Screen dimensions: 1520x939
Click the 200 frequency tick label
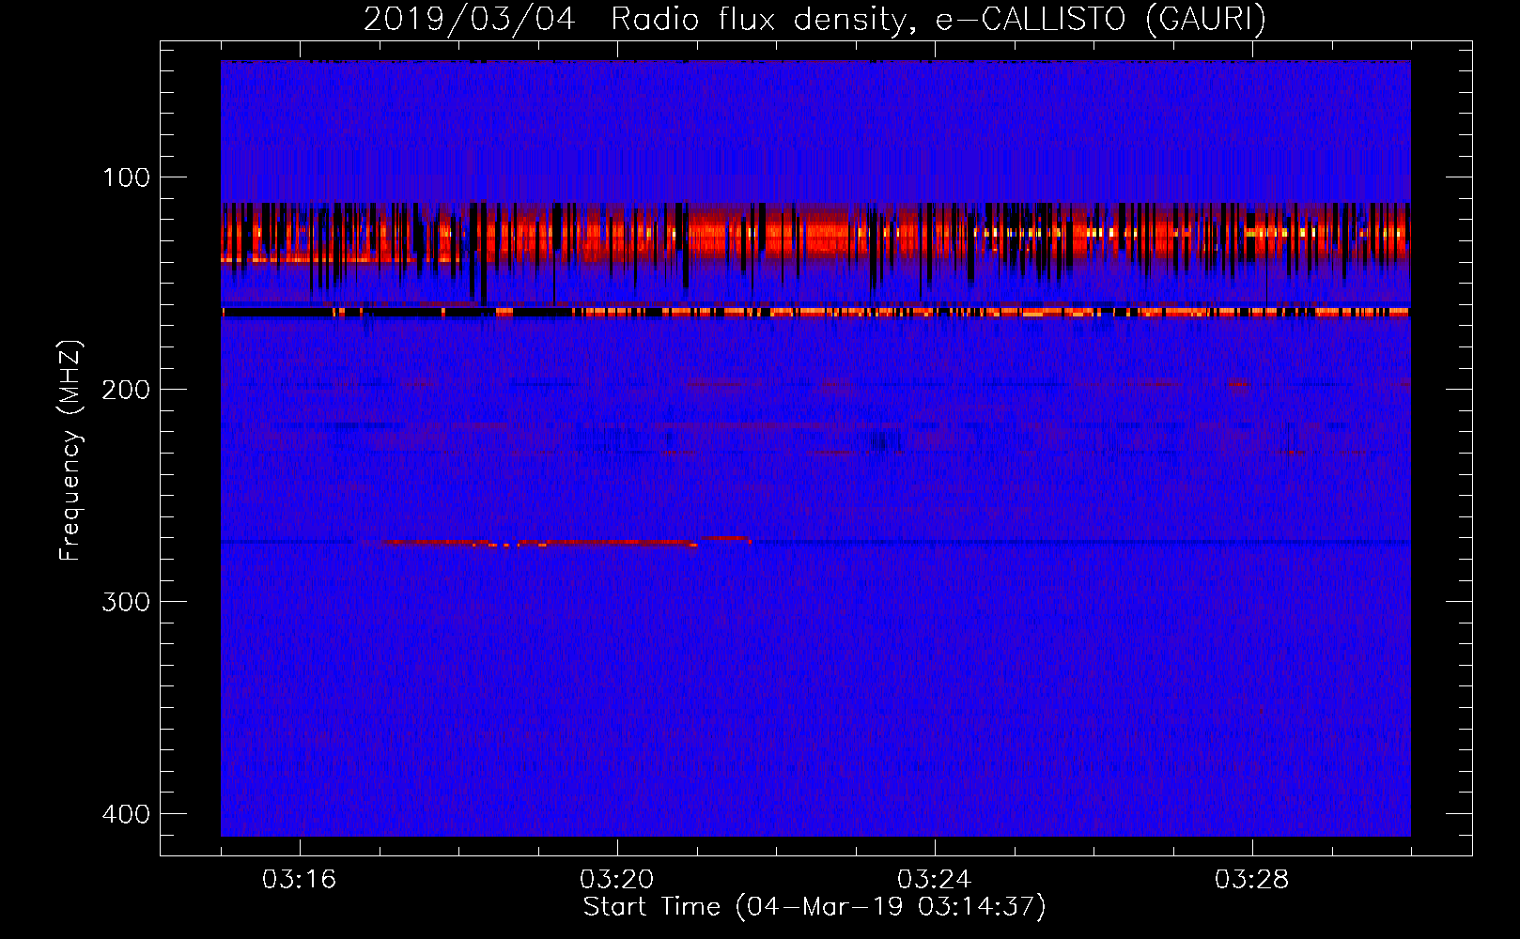click(125, 390)
